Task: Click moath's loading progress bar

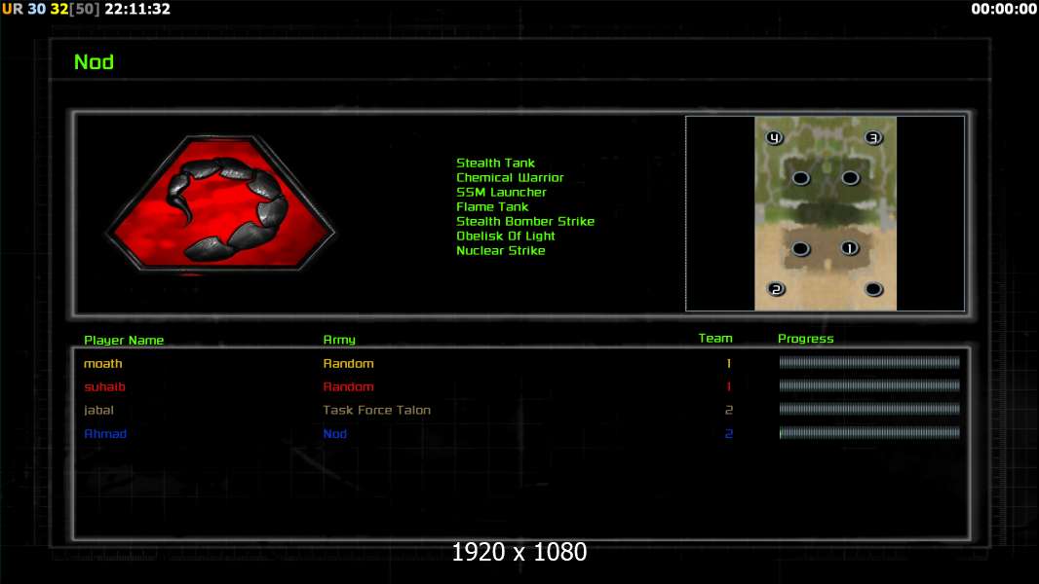Action: (x=869, y=362)
